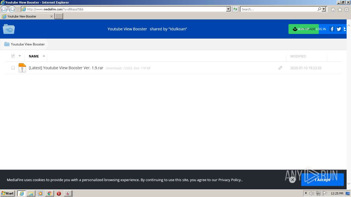Sort by NAME column arrow
351x197 pixels.
tap(44, 56)
